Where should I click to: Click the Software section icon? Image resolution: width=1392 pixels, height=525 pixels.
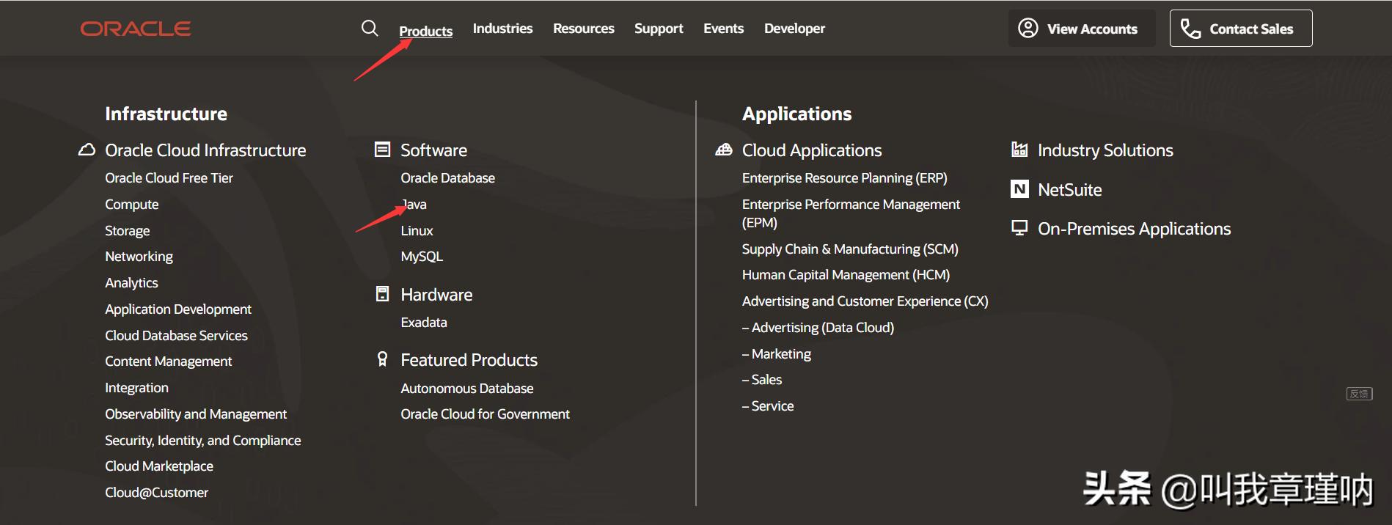(382, 150)
